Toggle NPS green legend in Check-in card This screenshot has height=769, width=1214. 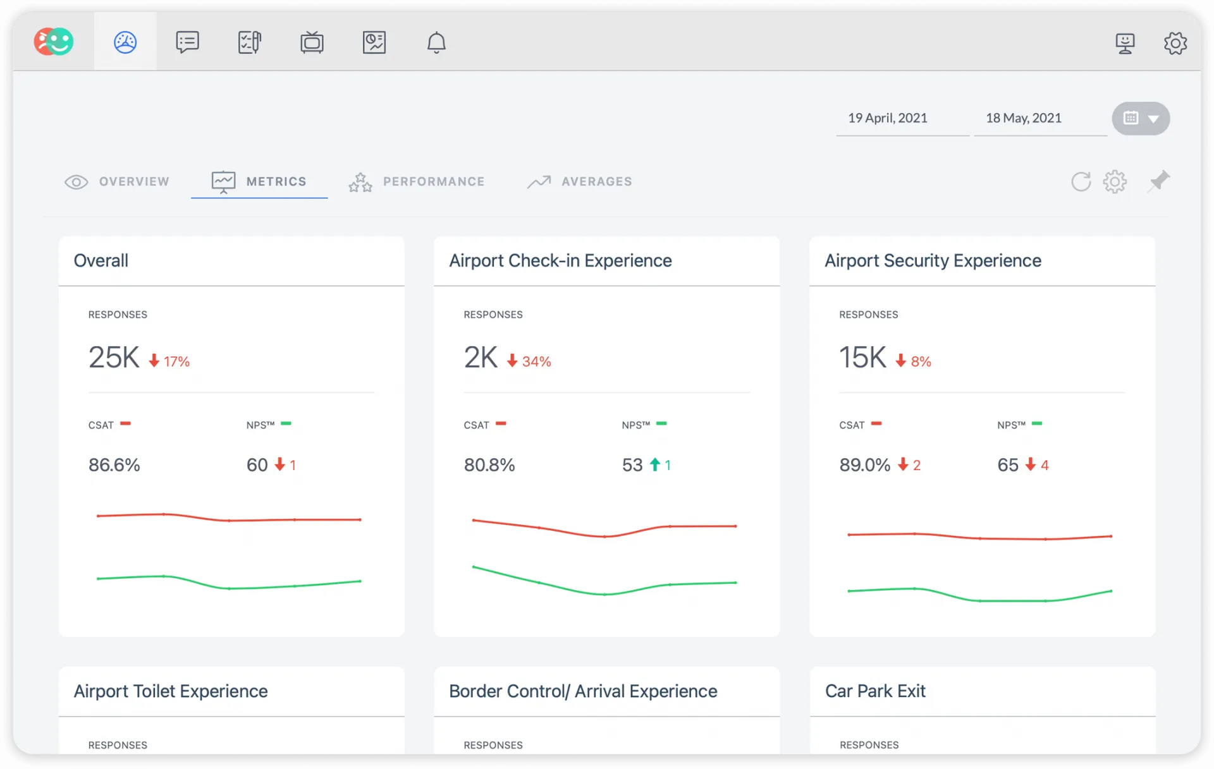tap(661, 424)
